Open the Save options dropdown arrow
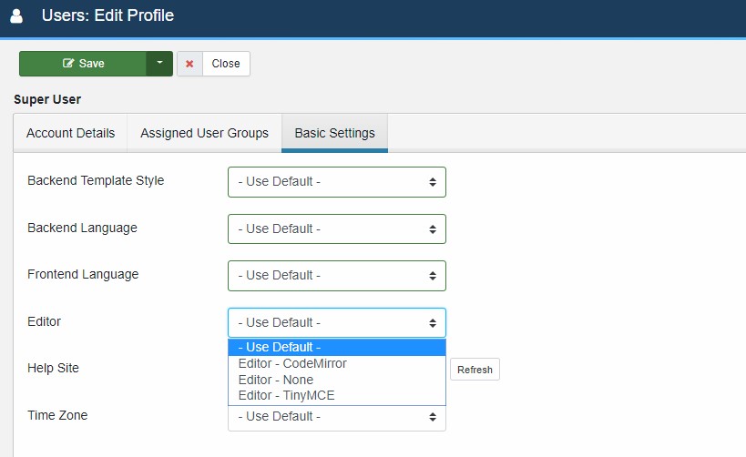This screenshot has width=746, height=457. coord(159,64)
